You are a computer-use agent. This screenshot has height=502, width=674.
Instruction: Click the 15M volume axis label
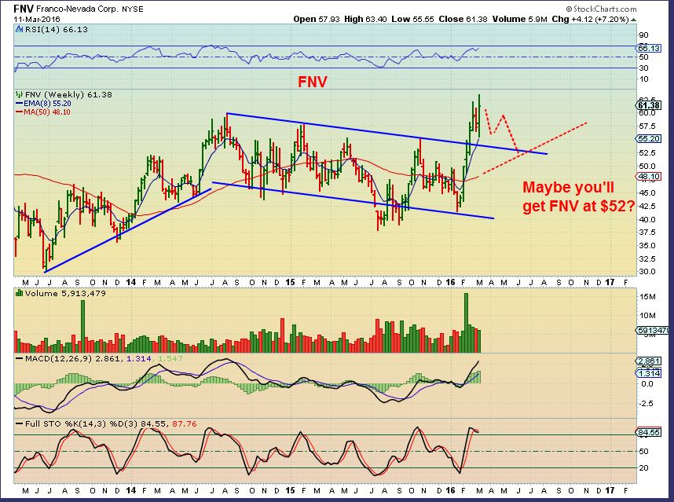tap(647, 297)
